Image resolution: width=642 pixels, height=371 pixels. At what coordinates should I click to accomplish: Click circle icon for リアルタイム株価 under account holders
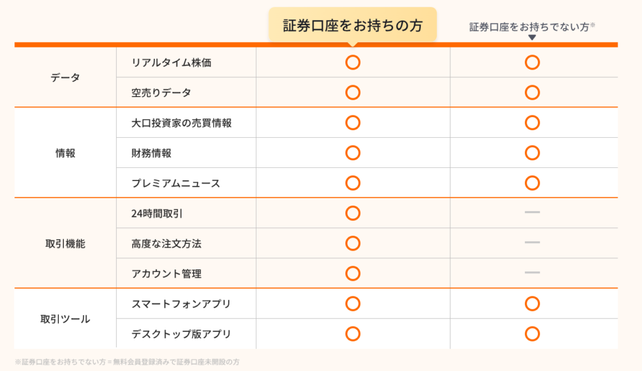coord(353,63)
